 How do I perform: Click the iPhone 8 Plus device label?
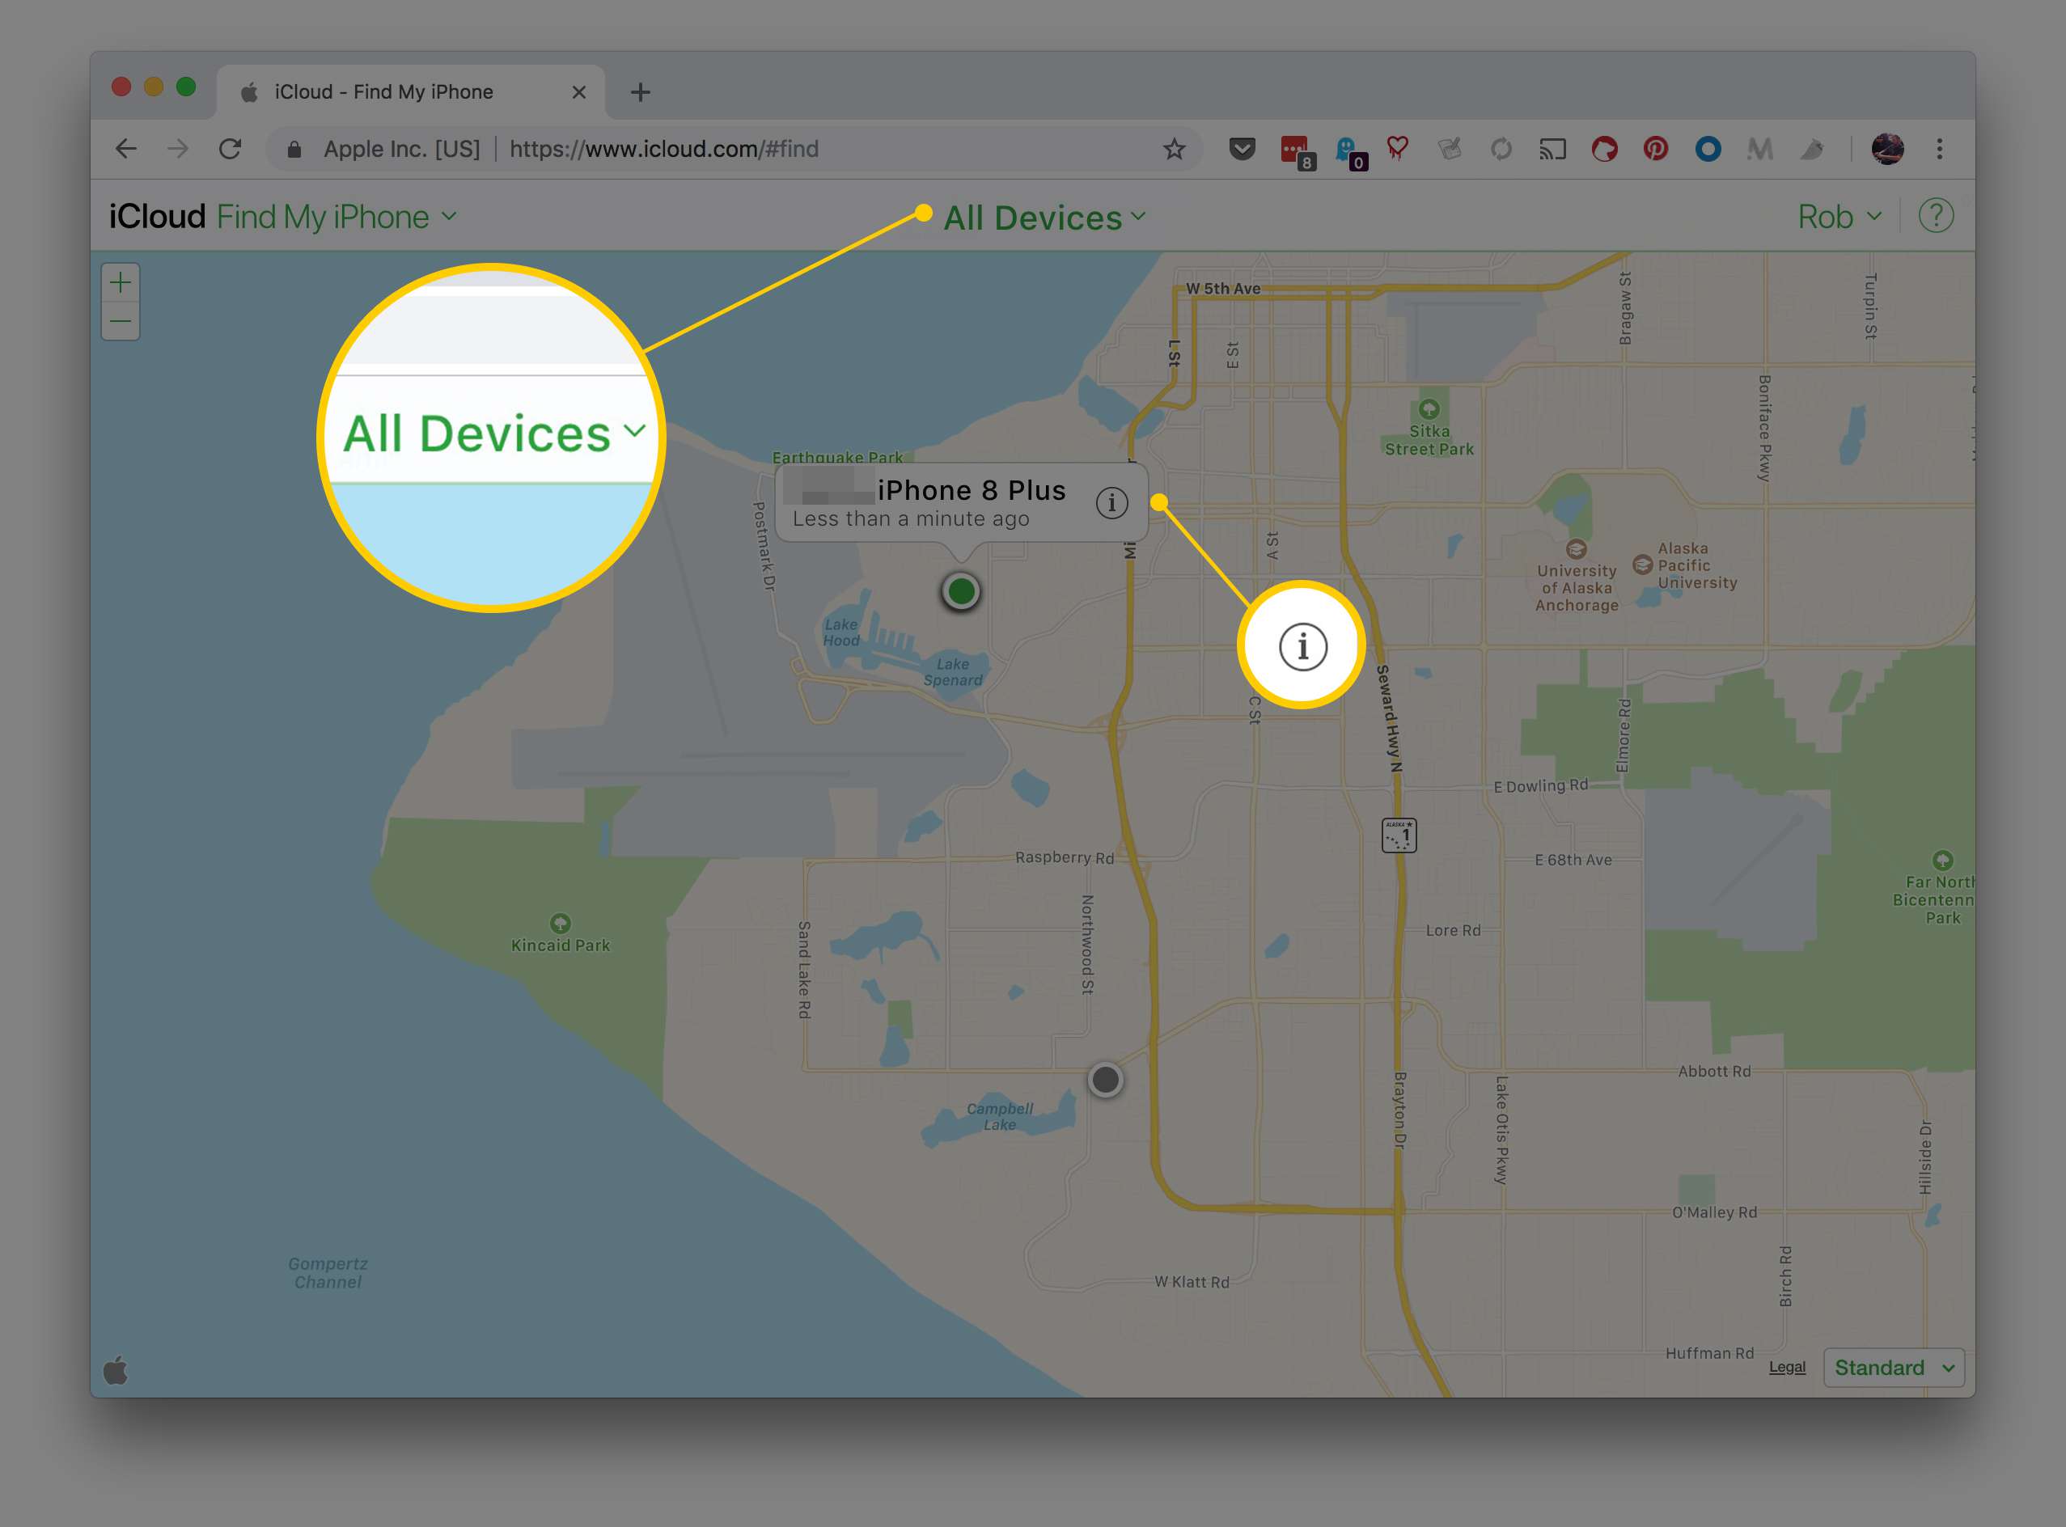tap(972, 490)
